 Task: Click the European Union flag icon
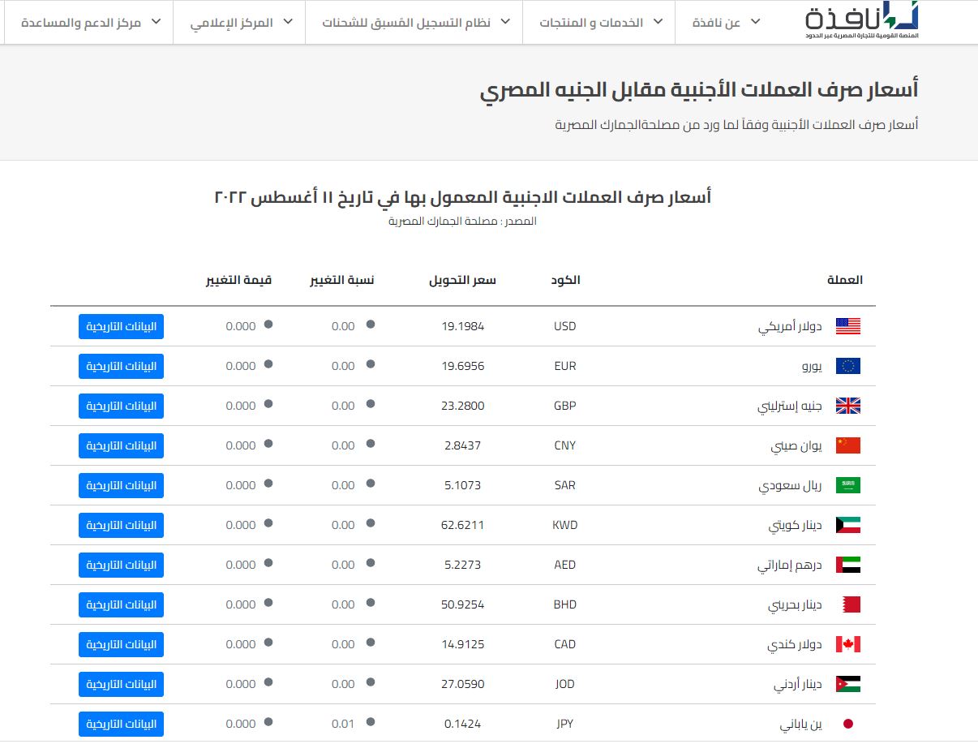(847, 366)
